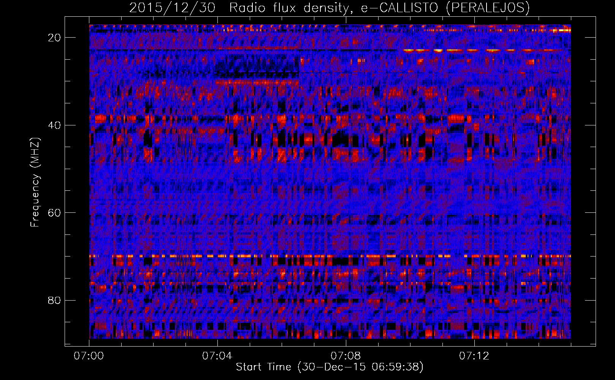Click the 60 frequency tick label
The width and height of the screenshot is (615, 380).
[55, 212]
